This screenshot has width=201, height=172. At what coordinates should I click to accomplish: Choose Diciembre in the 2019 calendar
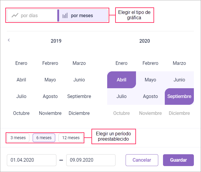79,113
